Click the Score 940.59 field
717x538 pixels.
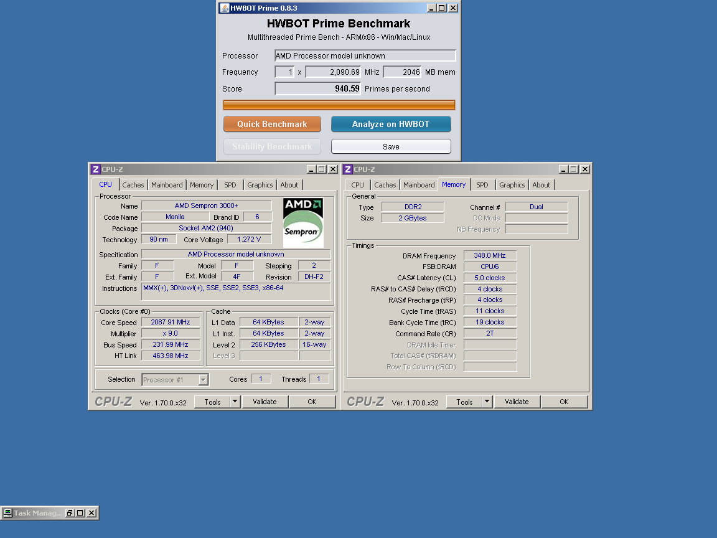[318, 89]
